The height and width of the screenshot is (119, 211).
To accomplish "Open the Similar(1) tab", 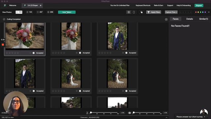I will [x=203, y=19].
